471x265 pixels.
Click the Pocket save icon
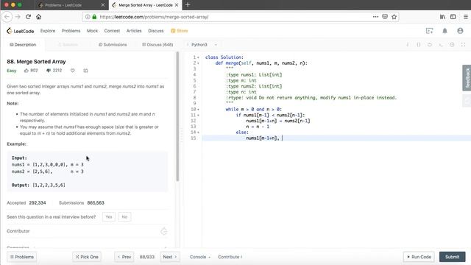pos(385,17)
